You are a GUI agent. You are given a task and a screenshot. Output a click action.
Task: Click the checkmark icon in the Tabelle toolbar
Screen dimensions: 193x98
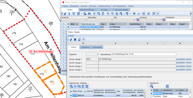tap(65, 14)
